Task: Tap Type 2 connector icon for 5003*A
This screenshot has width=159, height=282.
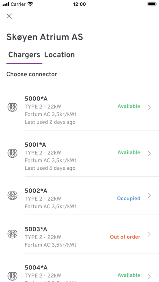Action: click(x=13, y=234)
